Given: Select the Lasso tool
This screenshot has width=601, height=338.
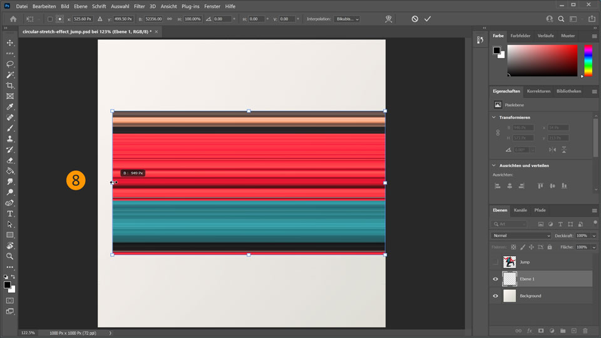Looking at the screenshot, I should click(10, 64).
